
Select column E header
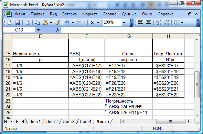[40, 36]
